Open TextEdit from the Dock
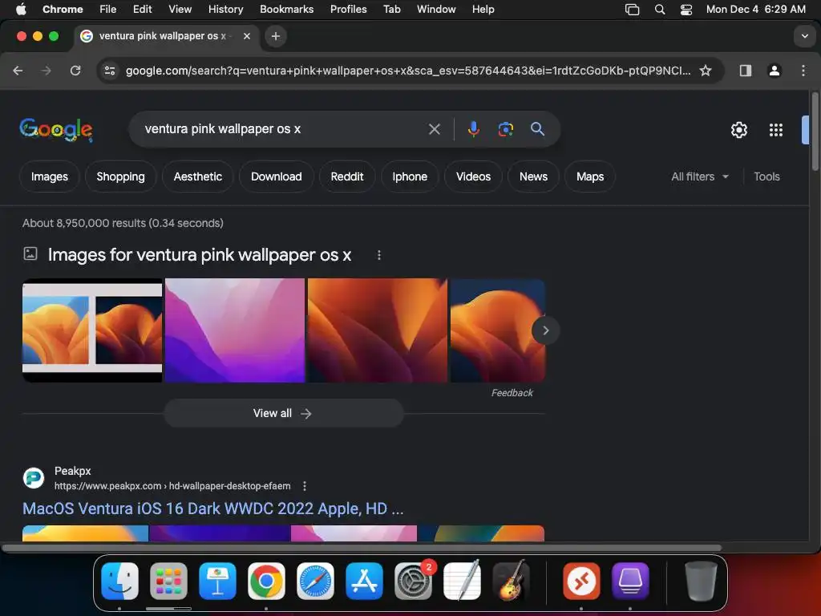This screenshot has height=616, width=821. (462, 582)
